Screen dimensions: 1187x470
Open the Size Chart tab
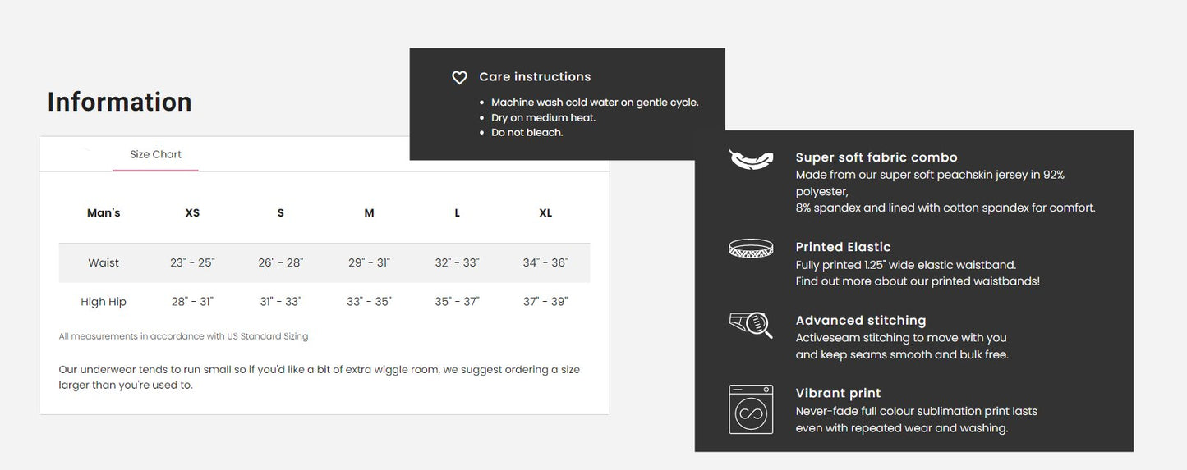point(155,154)
